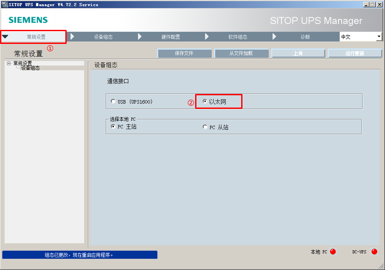Viewport: 385px width, 270px height.
Task: Click the 保存文件 button
Action: click(184, 53)
